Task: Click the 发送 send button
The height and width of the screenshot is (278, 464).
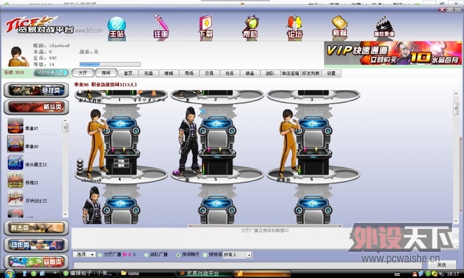Action: (x=441, y=265)
